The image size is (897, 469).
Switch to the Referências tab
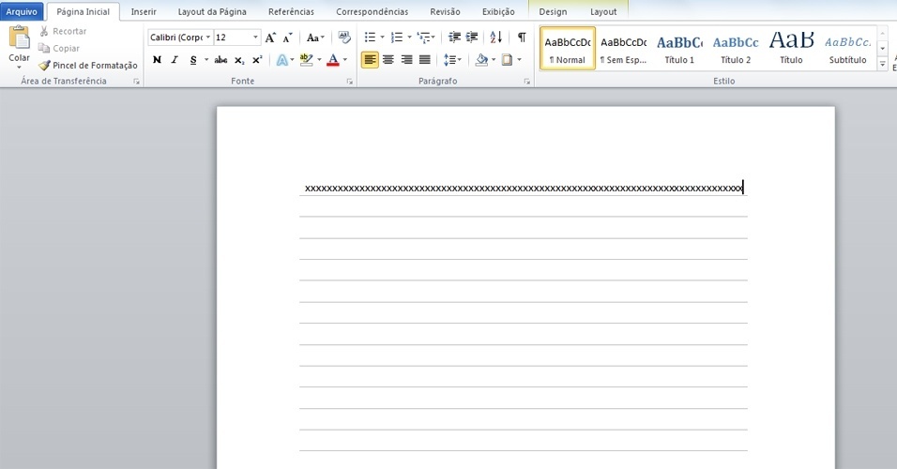[x=291, y=11]
